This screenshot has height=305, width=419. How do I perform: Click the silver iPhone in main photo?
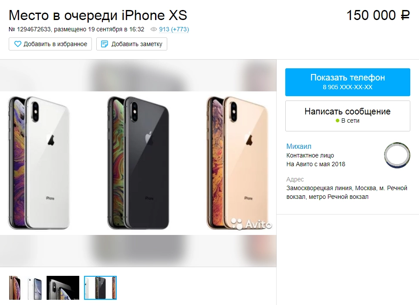[39, 163]
